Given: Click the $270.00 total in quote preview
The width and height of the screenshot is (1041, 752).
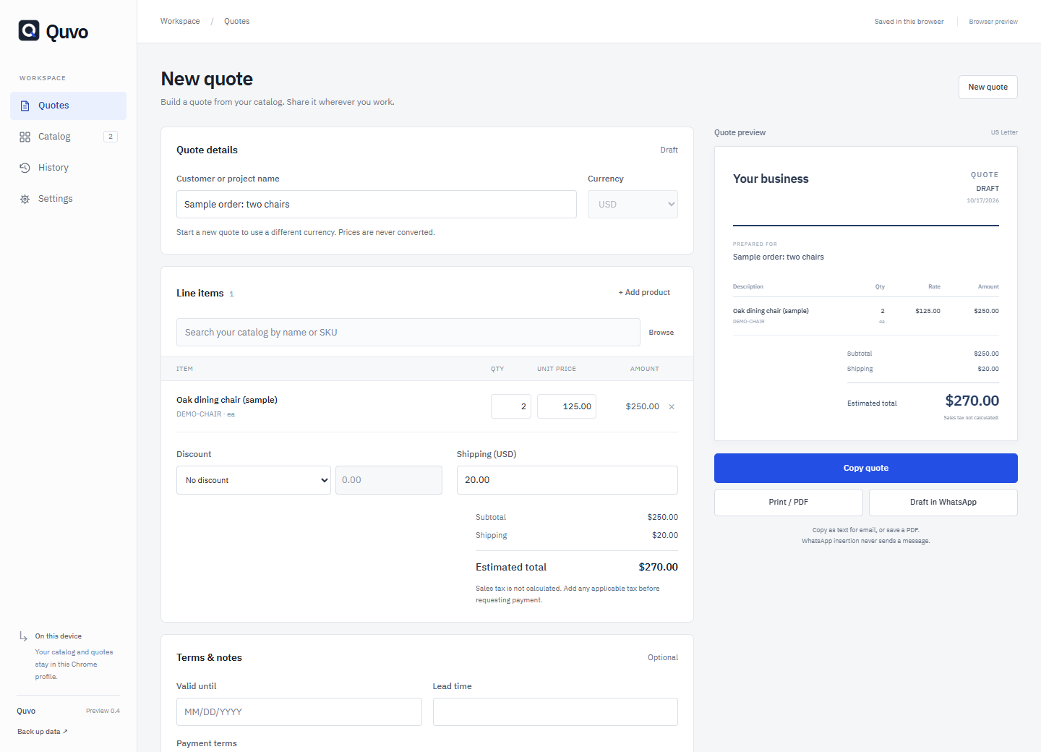Looking at the screenshot, I should tap(972, 401).
